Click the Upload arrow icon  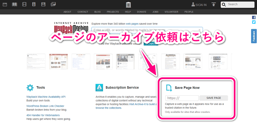pos(213,4)
